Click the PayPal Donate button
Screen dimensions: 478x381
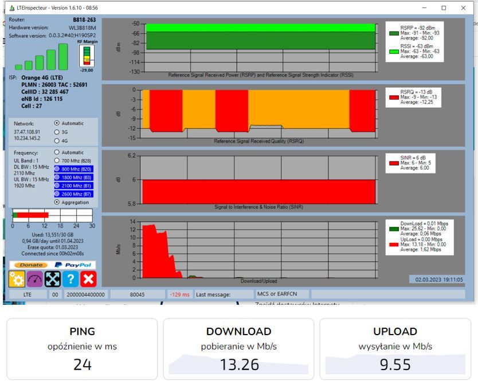[x=52, y=265]
